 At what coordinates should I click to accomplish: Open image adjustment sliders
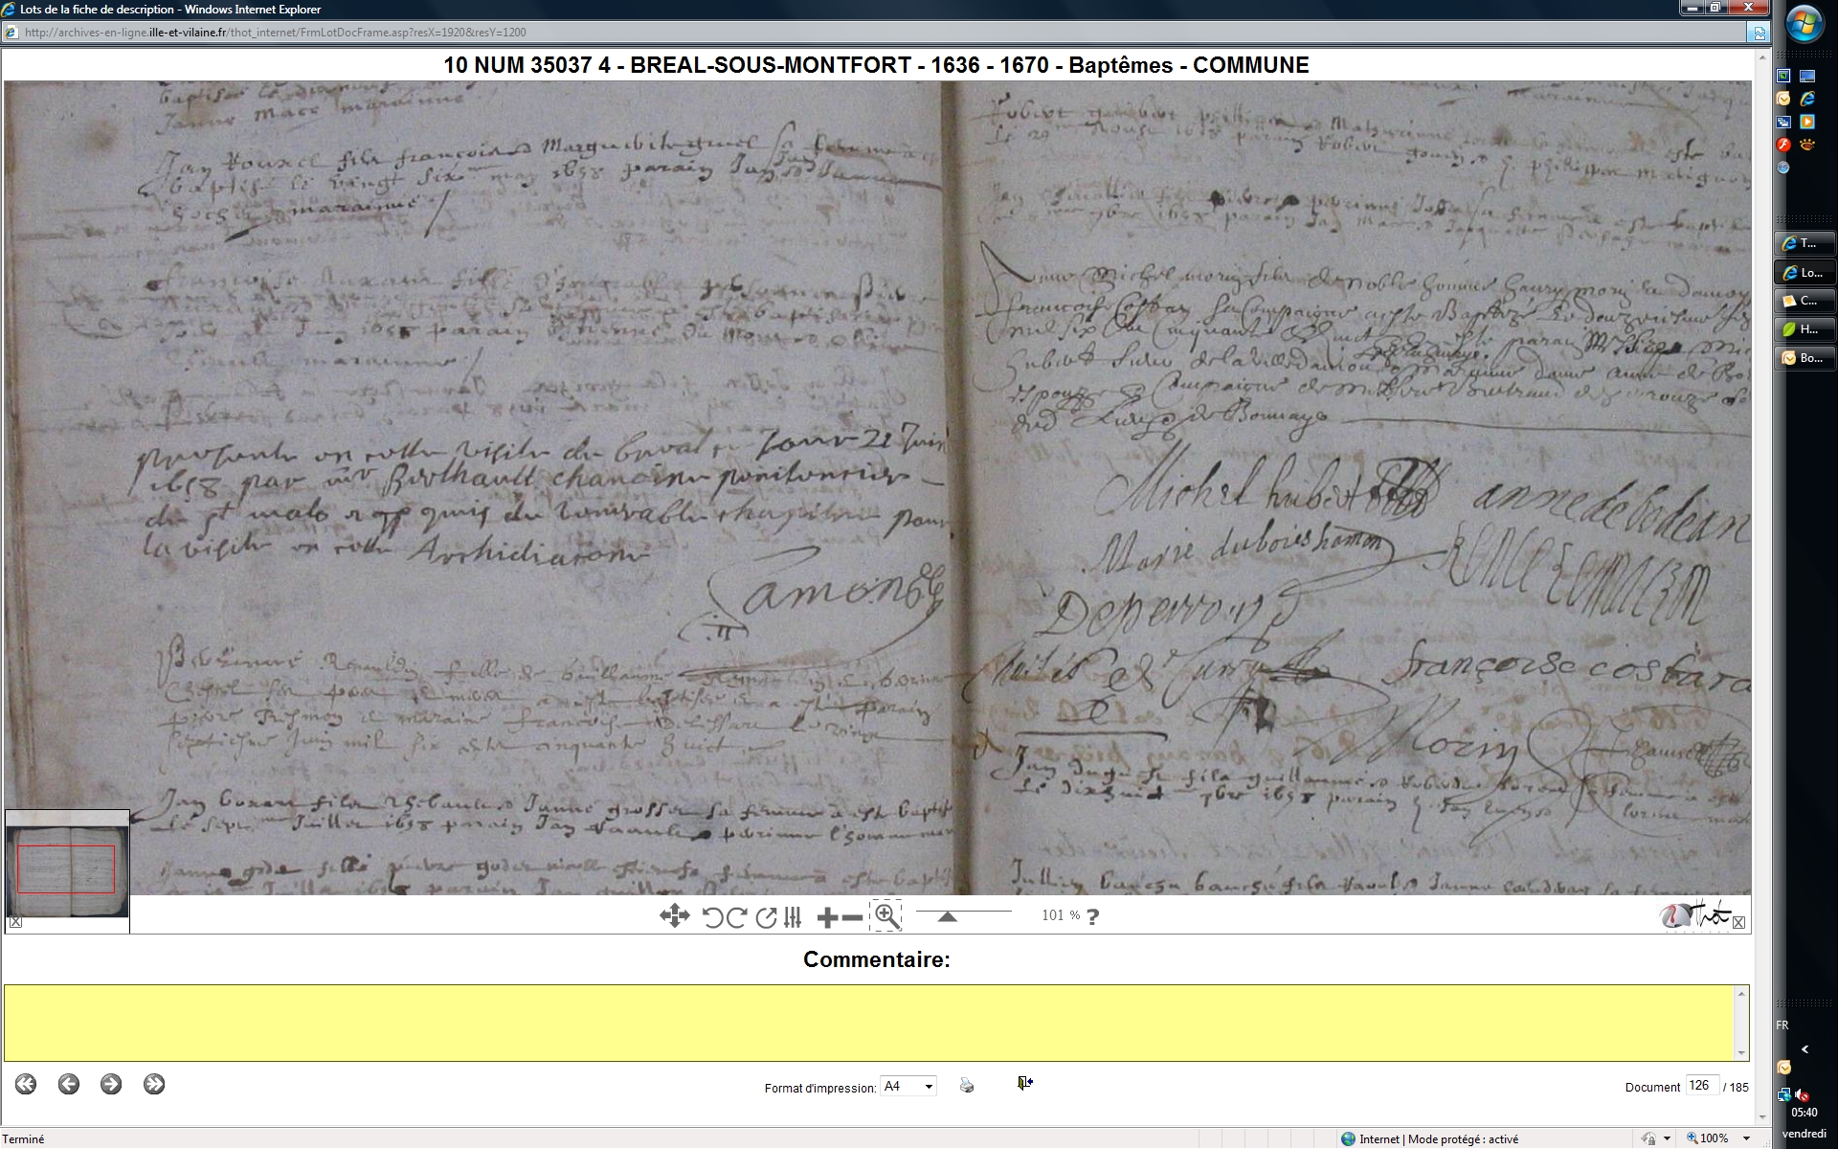(793, 917)
